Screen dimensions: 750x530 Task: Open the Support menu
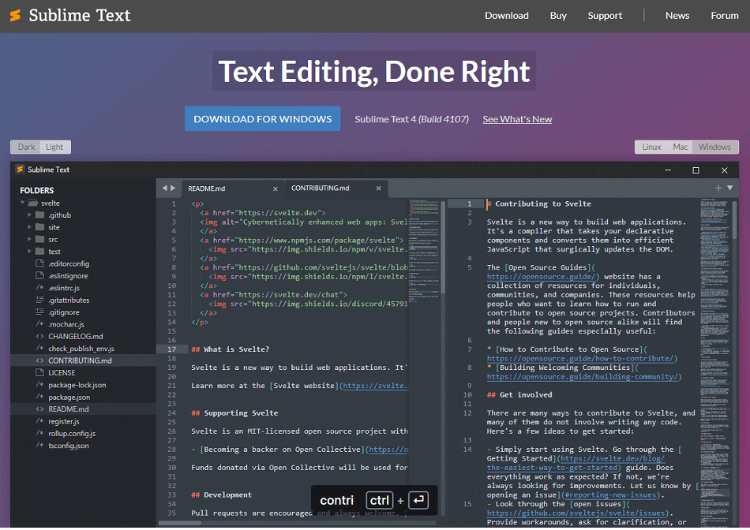coord(605,15)
